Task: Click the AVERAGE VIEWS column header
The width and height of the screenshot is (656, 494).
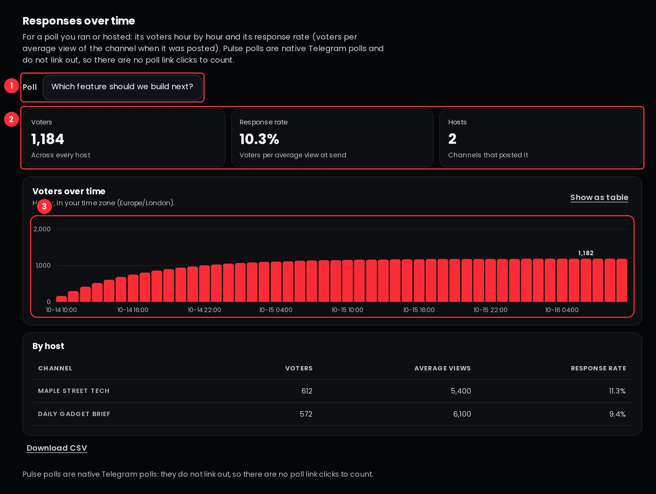Action: [442, 368]
